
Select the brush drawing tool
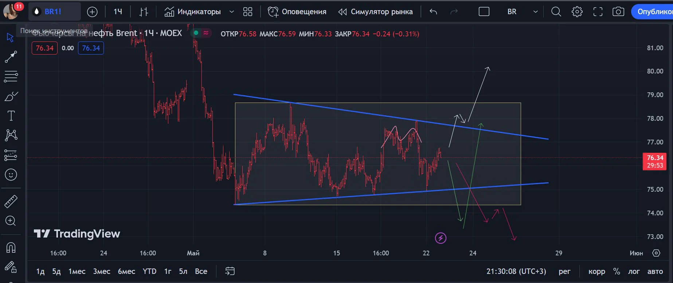[x=11, y=96]
